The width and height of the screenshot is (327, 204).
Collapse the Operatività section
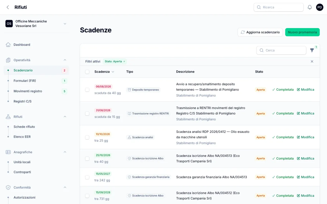65,60
